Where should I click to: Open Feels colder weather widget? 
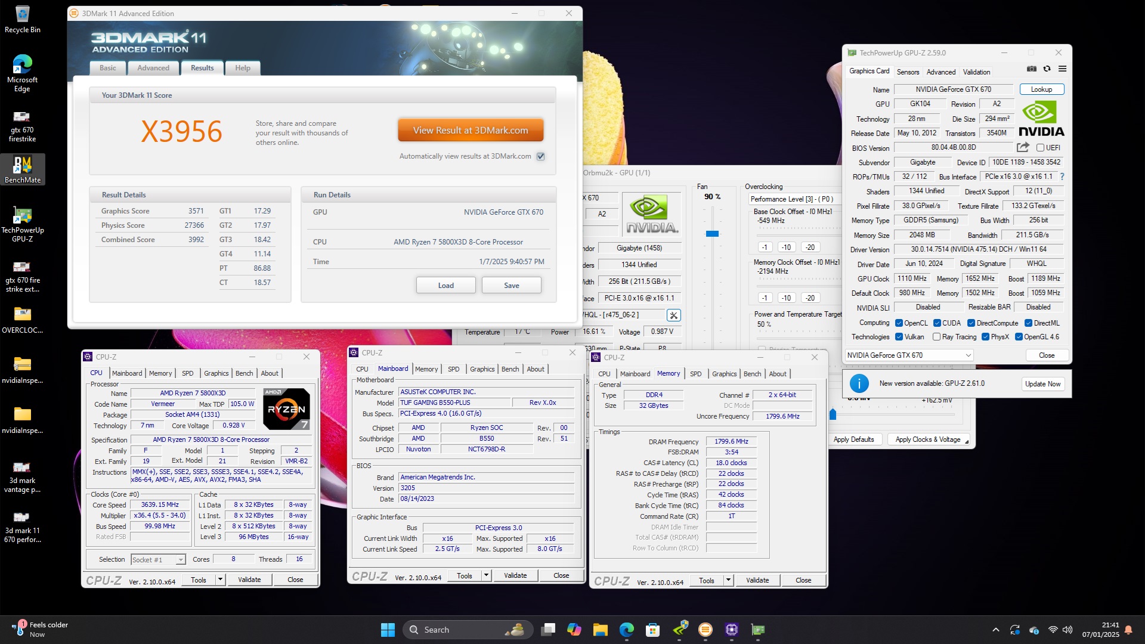point(39,630)
